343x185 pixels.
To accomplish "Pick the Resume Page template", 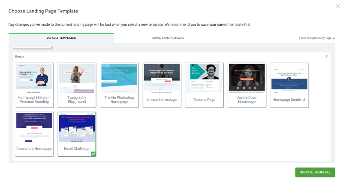I will [204, 79].
